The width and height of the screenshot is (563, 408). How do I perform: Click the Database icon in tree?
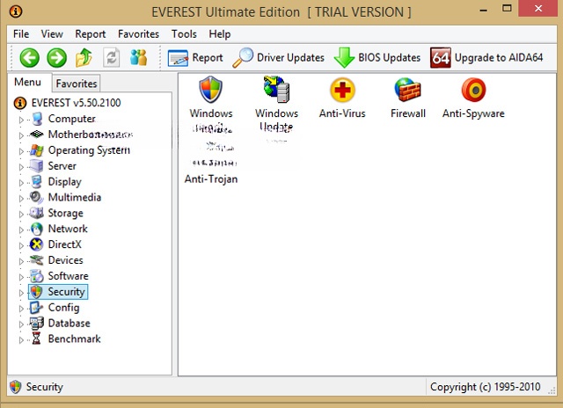click(37, 323)
